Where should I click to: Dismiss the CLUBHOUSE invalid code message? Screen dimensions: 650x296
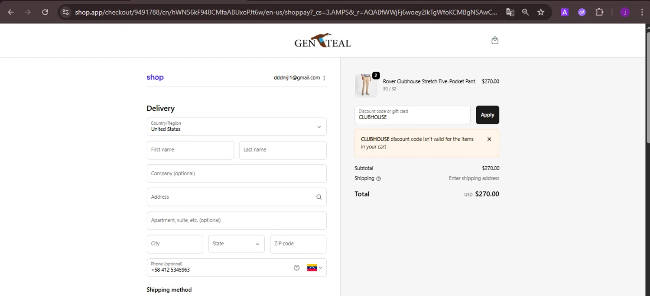(489, 139)
